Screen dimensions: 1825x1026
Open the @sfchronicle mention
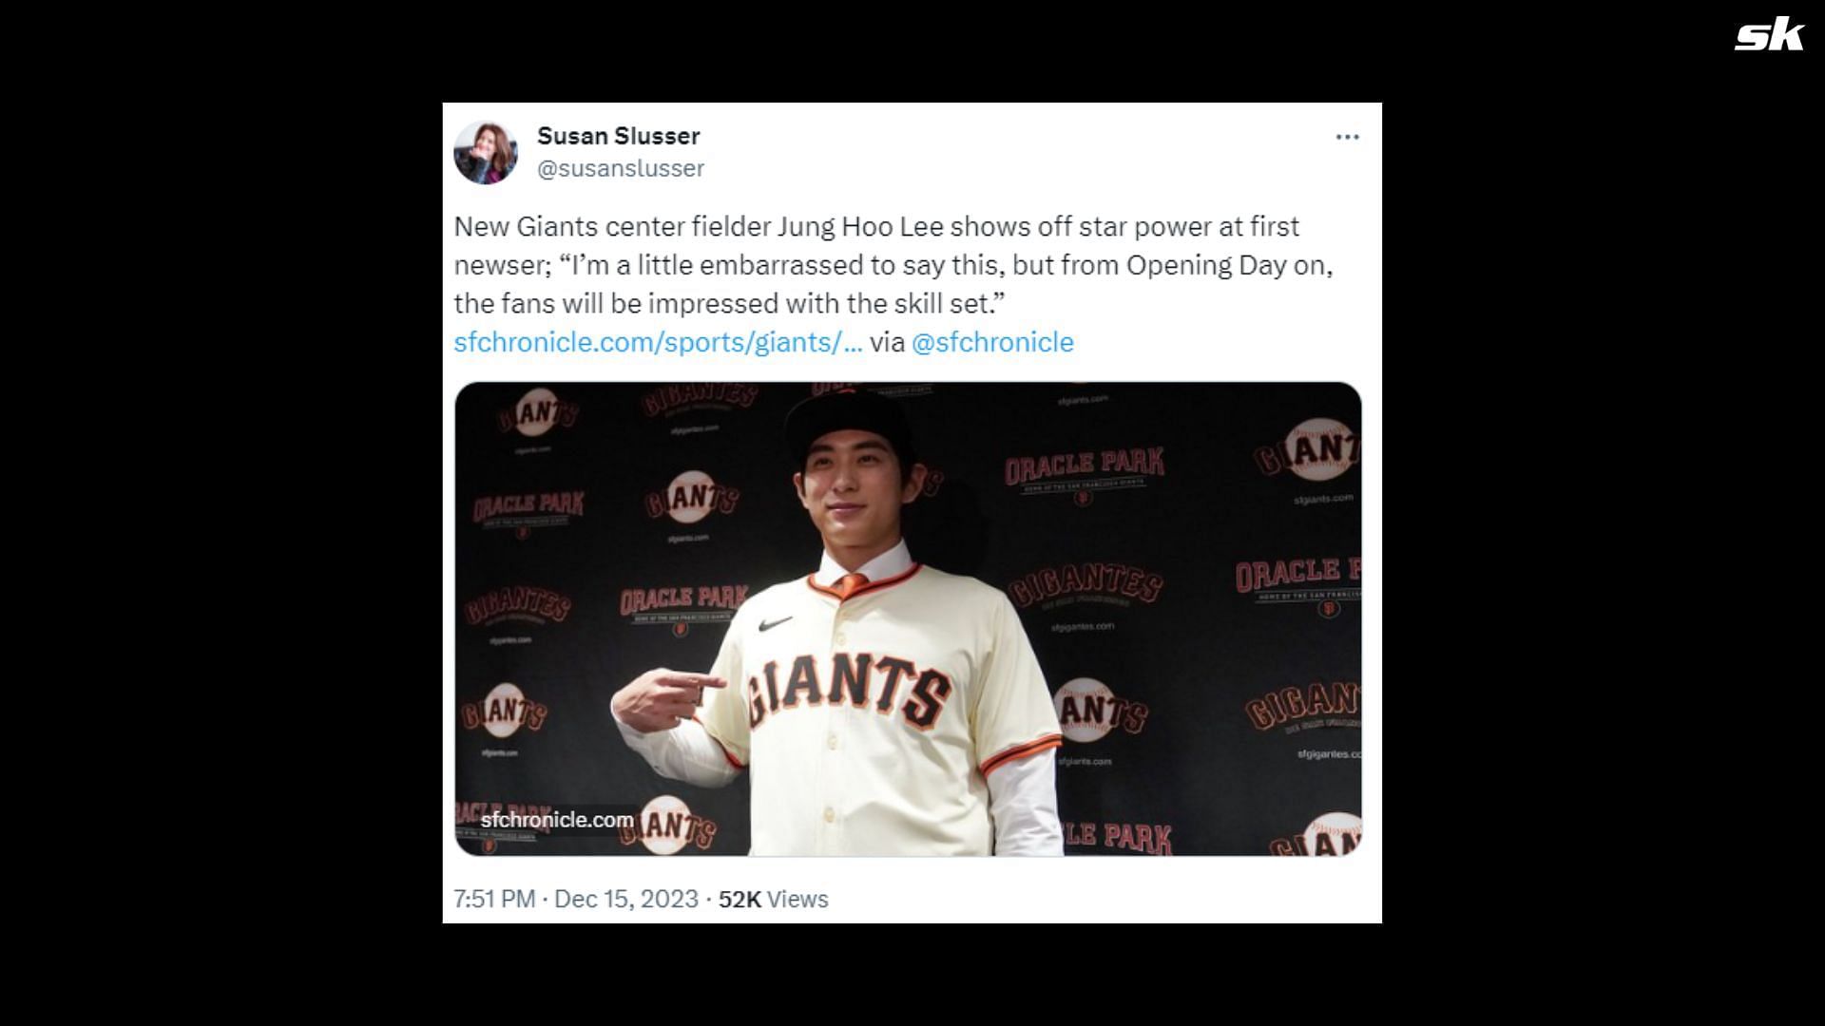(992, 342)
